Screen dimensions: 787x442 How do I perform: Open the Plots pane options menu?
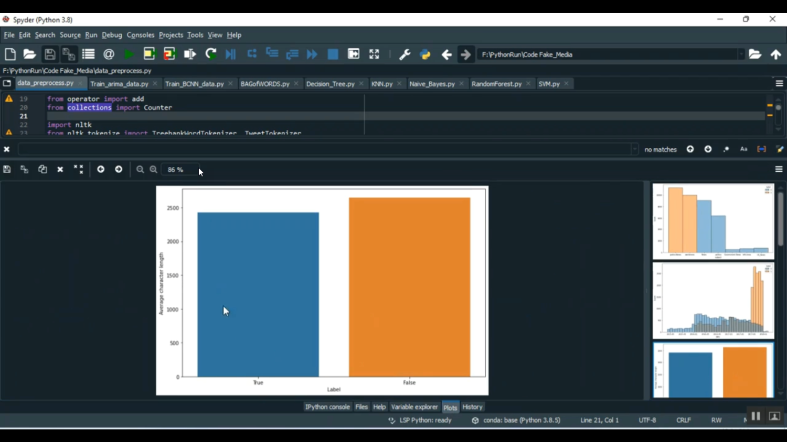pyautogui.click(x=779, y=169)
